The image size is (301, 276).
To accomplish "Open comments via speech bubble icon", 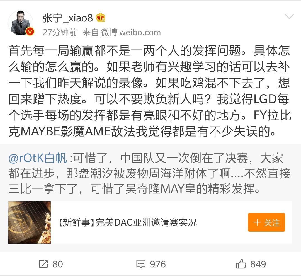I will 141,264.
